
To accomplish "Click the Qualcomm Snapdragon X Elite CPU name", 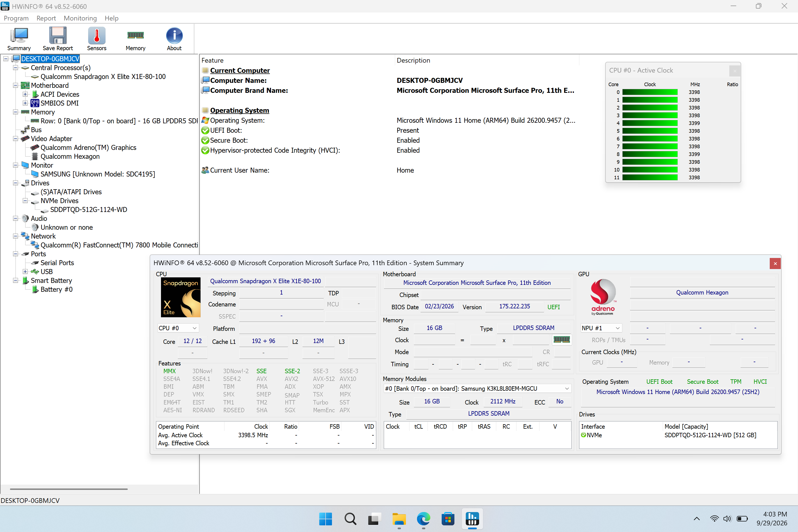I will pyautogui.click(x=265, y=281).
